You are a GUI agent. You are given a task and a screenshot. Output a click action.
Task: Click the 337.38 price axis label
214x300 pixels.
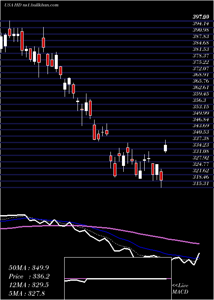point(201,138)
